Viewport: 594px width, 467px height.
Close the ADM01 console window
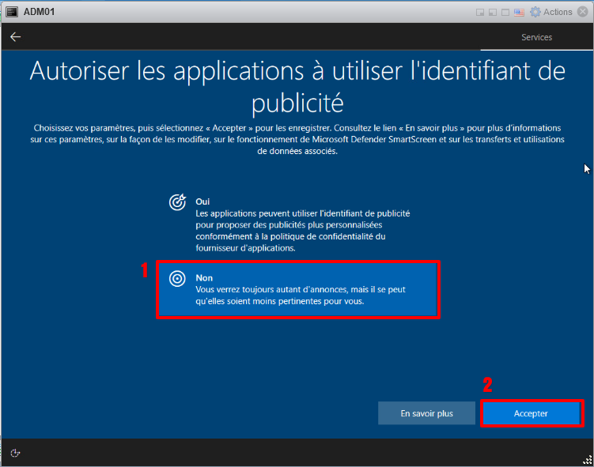[584, 12]
